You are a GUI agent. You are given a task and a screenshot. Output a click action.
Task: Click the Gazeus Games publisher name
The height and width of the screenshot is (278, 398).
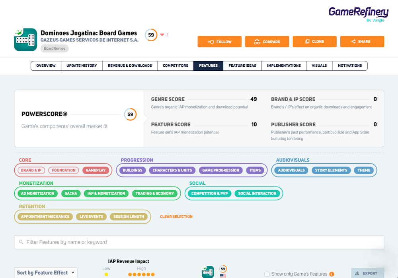[90, 40]
